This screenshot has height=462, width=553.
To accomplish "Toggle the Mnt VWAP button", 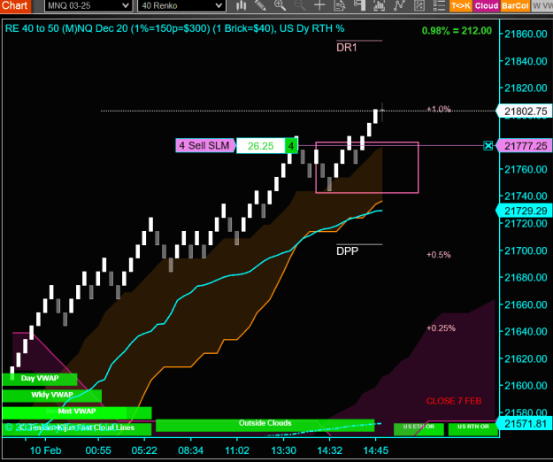I will [x=77, y=412].
